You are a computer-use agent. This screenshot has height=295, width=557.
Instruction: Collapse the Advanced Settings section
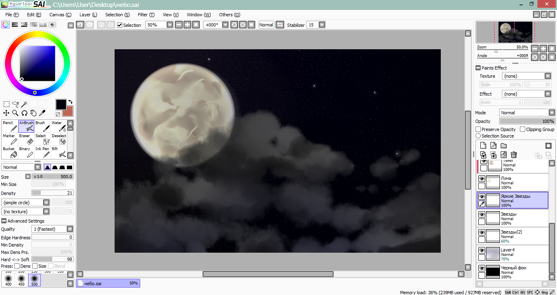pos(4,221)
